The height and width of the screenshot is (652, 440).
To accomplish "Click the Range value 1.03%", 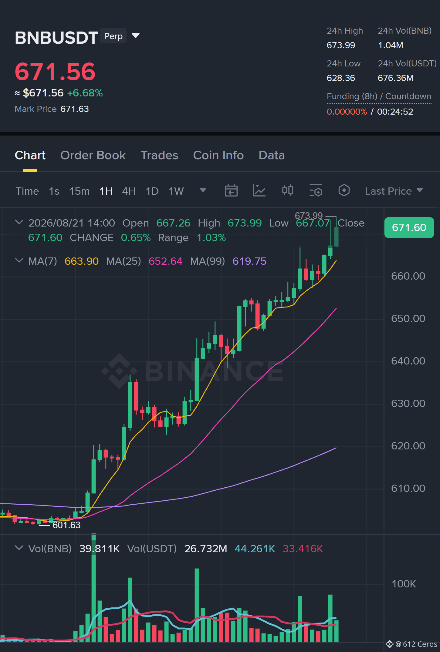I will [211, 237].
